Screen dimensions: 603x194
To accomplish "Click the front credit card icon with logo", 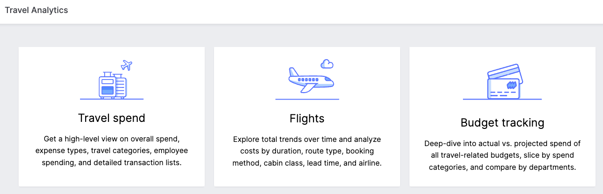I will pos(503,88).
